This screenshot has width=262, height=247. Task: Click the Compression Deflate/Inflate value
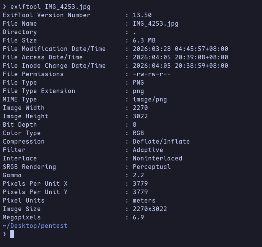tap(161, 142)
